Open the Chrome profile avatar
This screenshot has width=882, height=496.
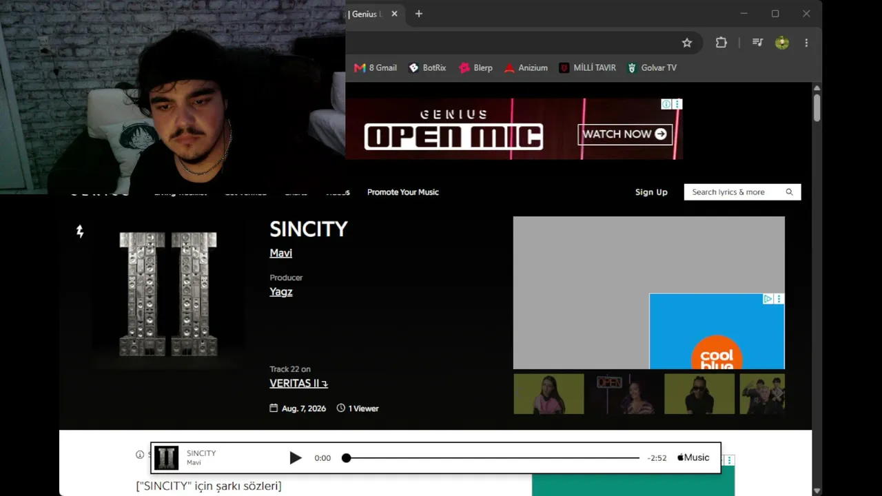(781, 43)
